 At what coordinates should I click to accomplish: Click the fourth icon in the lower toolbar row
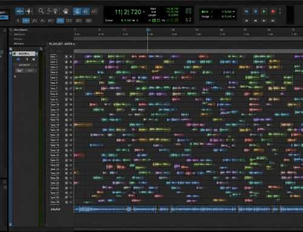(x=42, y=21)
